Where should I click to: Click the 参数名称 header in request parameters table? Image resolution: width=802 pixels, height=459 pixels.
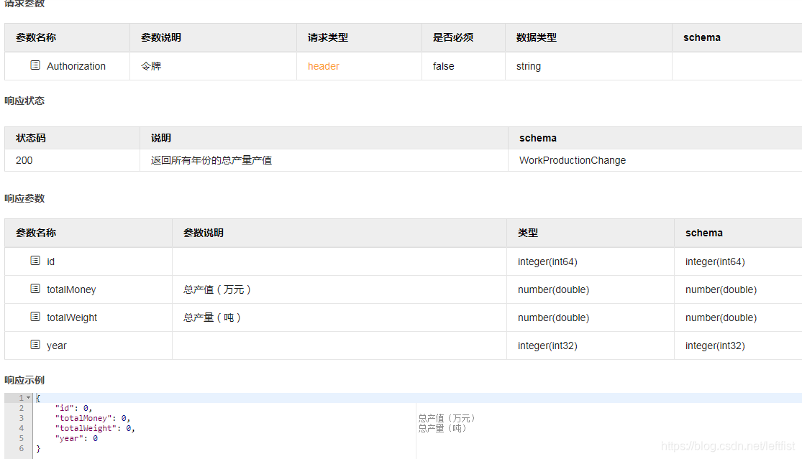pos(36,37)
